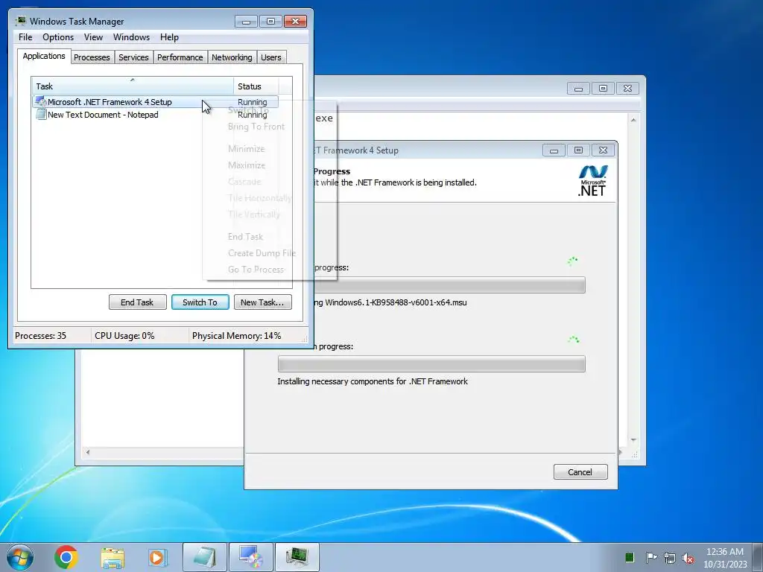Screen dimensions: 763x572
Task: Close the Windows Task Manager window
Action: (x=295, y=22)
